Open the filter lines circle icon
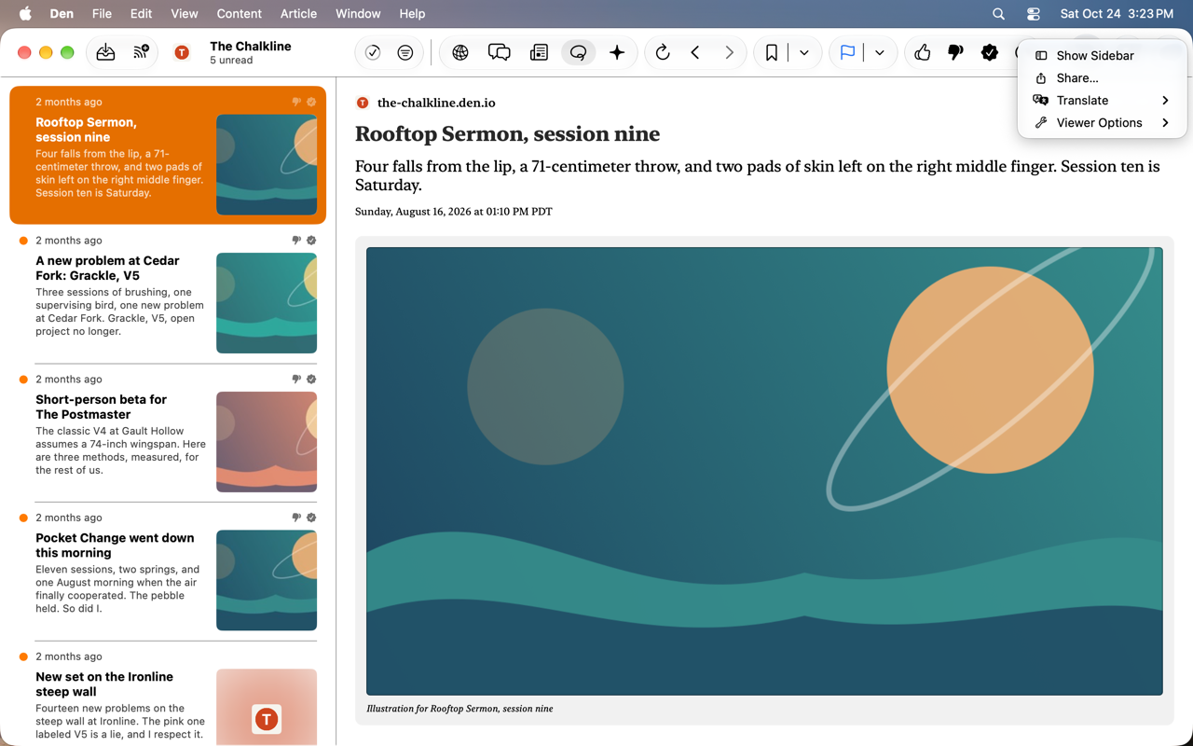 click(405, 53)
